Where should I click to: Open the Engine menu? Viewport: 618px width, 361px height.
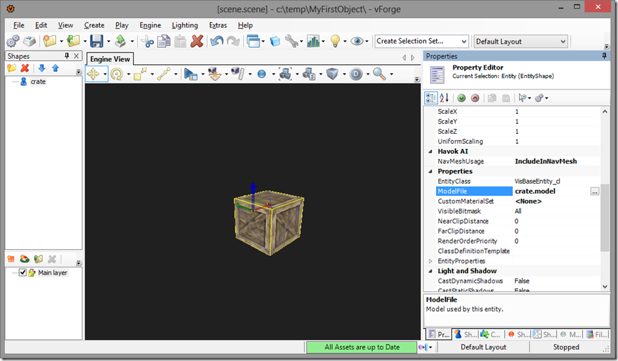150,25
